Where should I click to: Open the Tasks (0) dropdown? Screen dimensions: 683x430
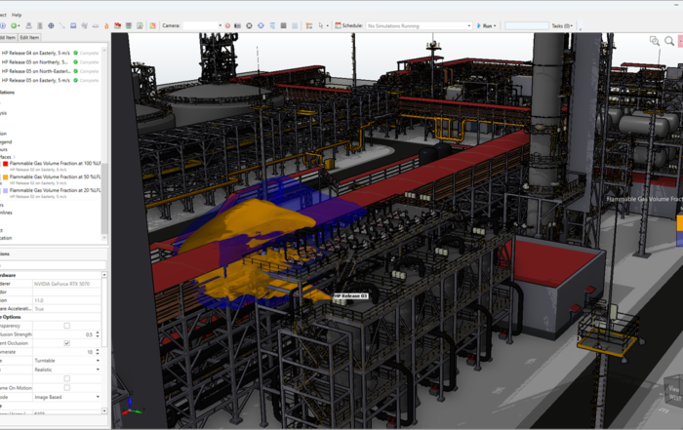point(562,25)
